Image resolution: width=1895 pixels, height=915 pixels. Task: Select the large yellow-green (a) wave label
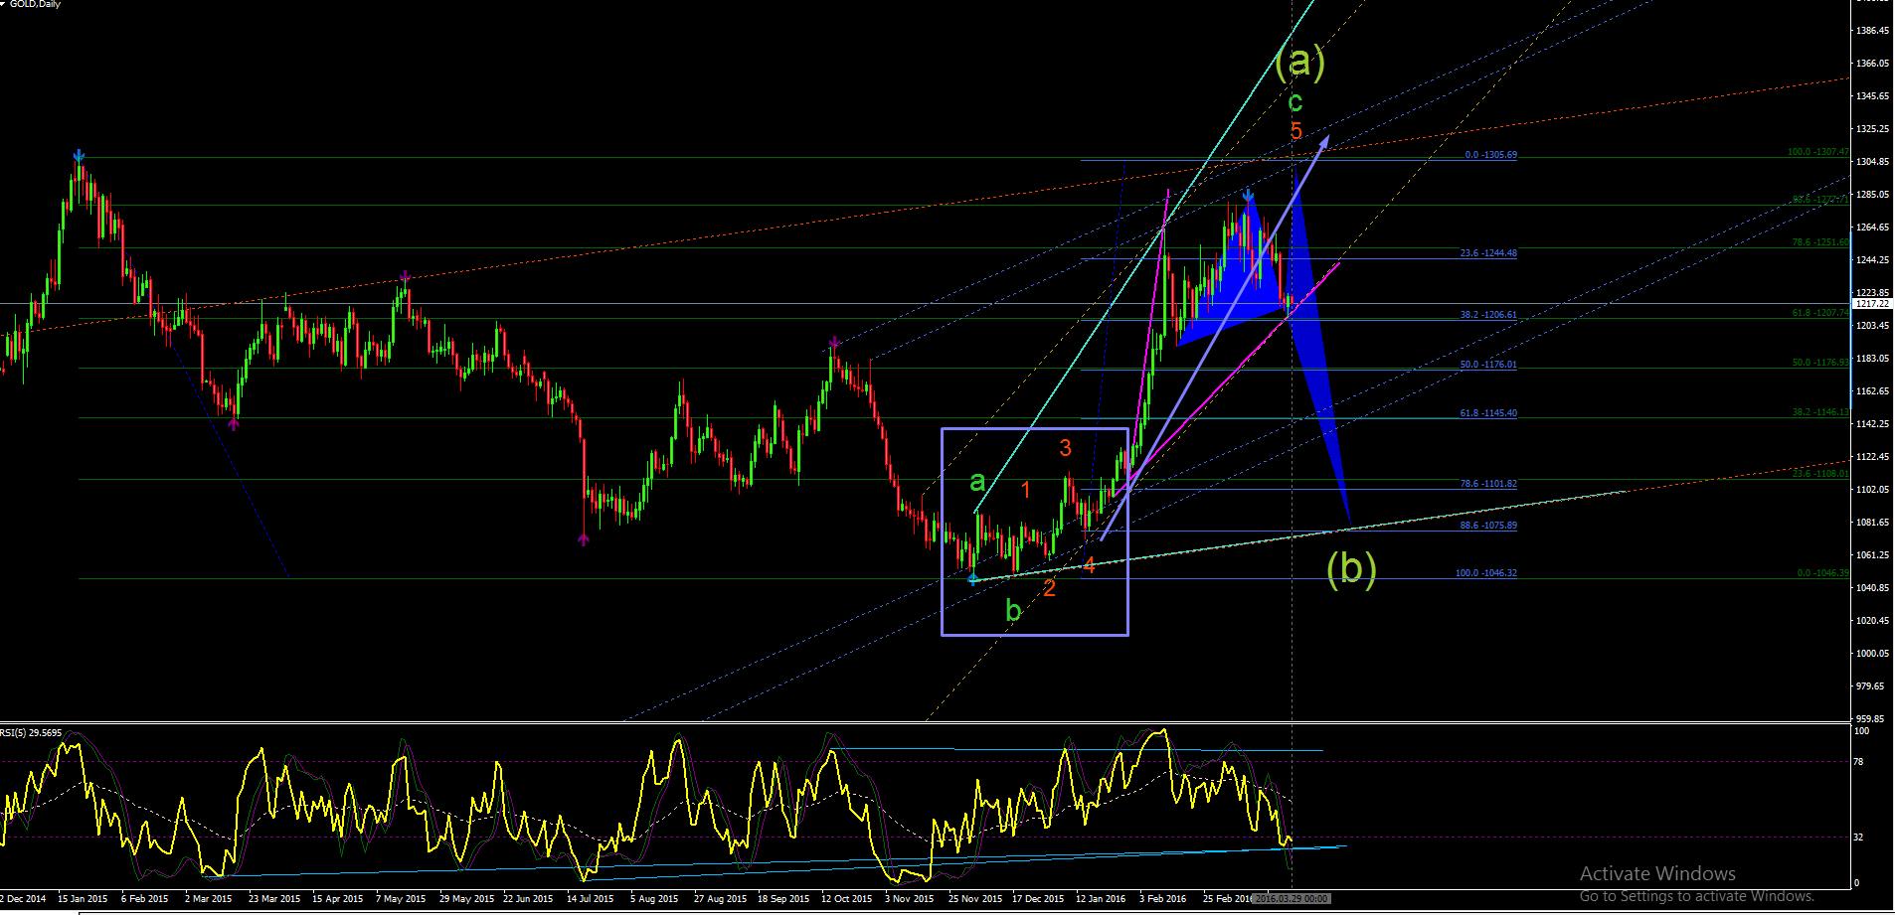click(x=1299, y=62)
